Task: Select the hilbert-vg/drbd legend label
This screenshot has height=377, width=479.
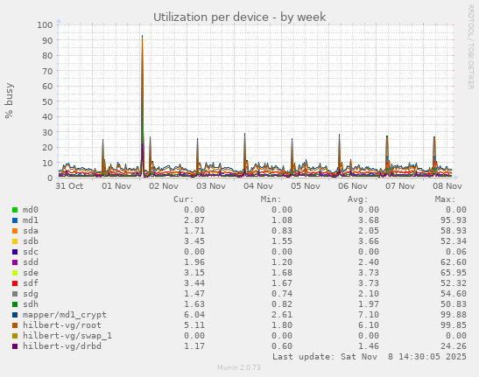Action: click(62, 346)
